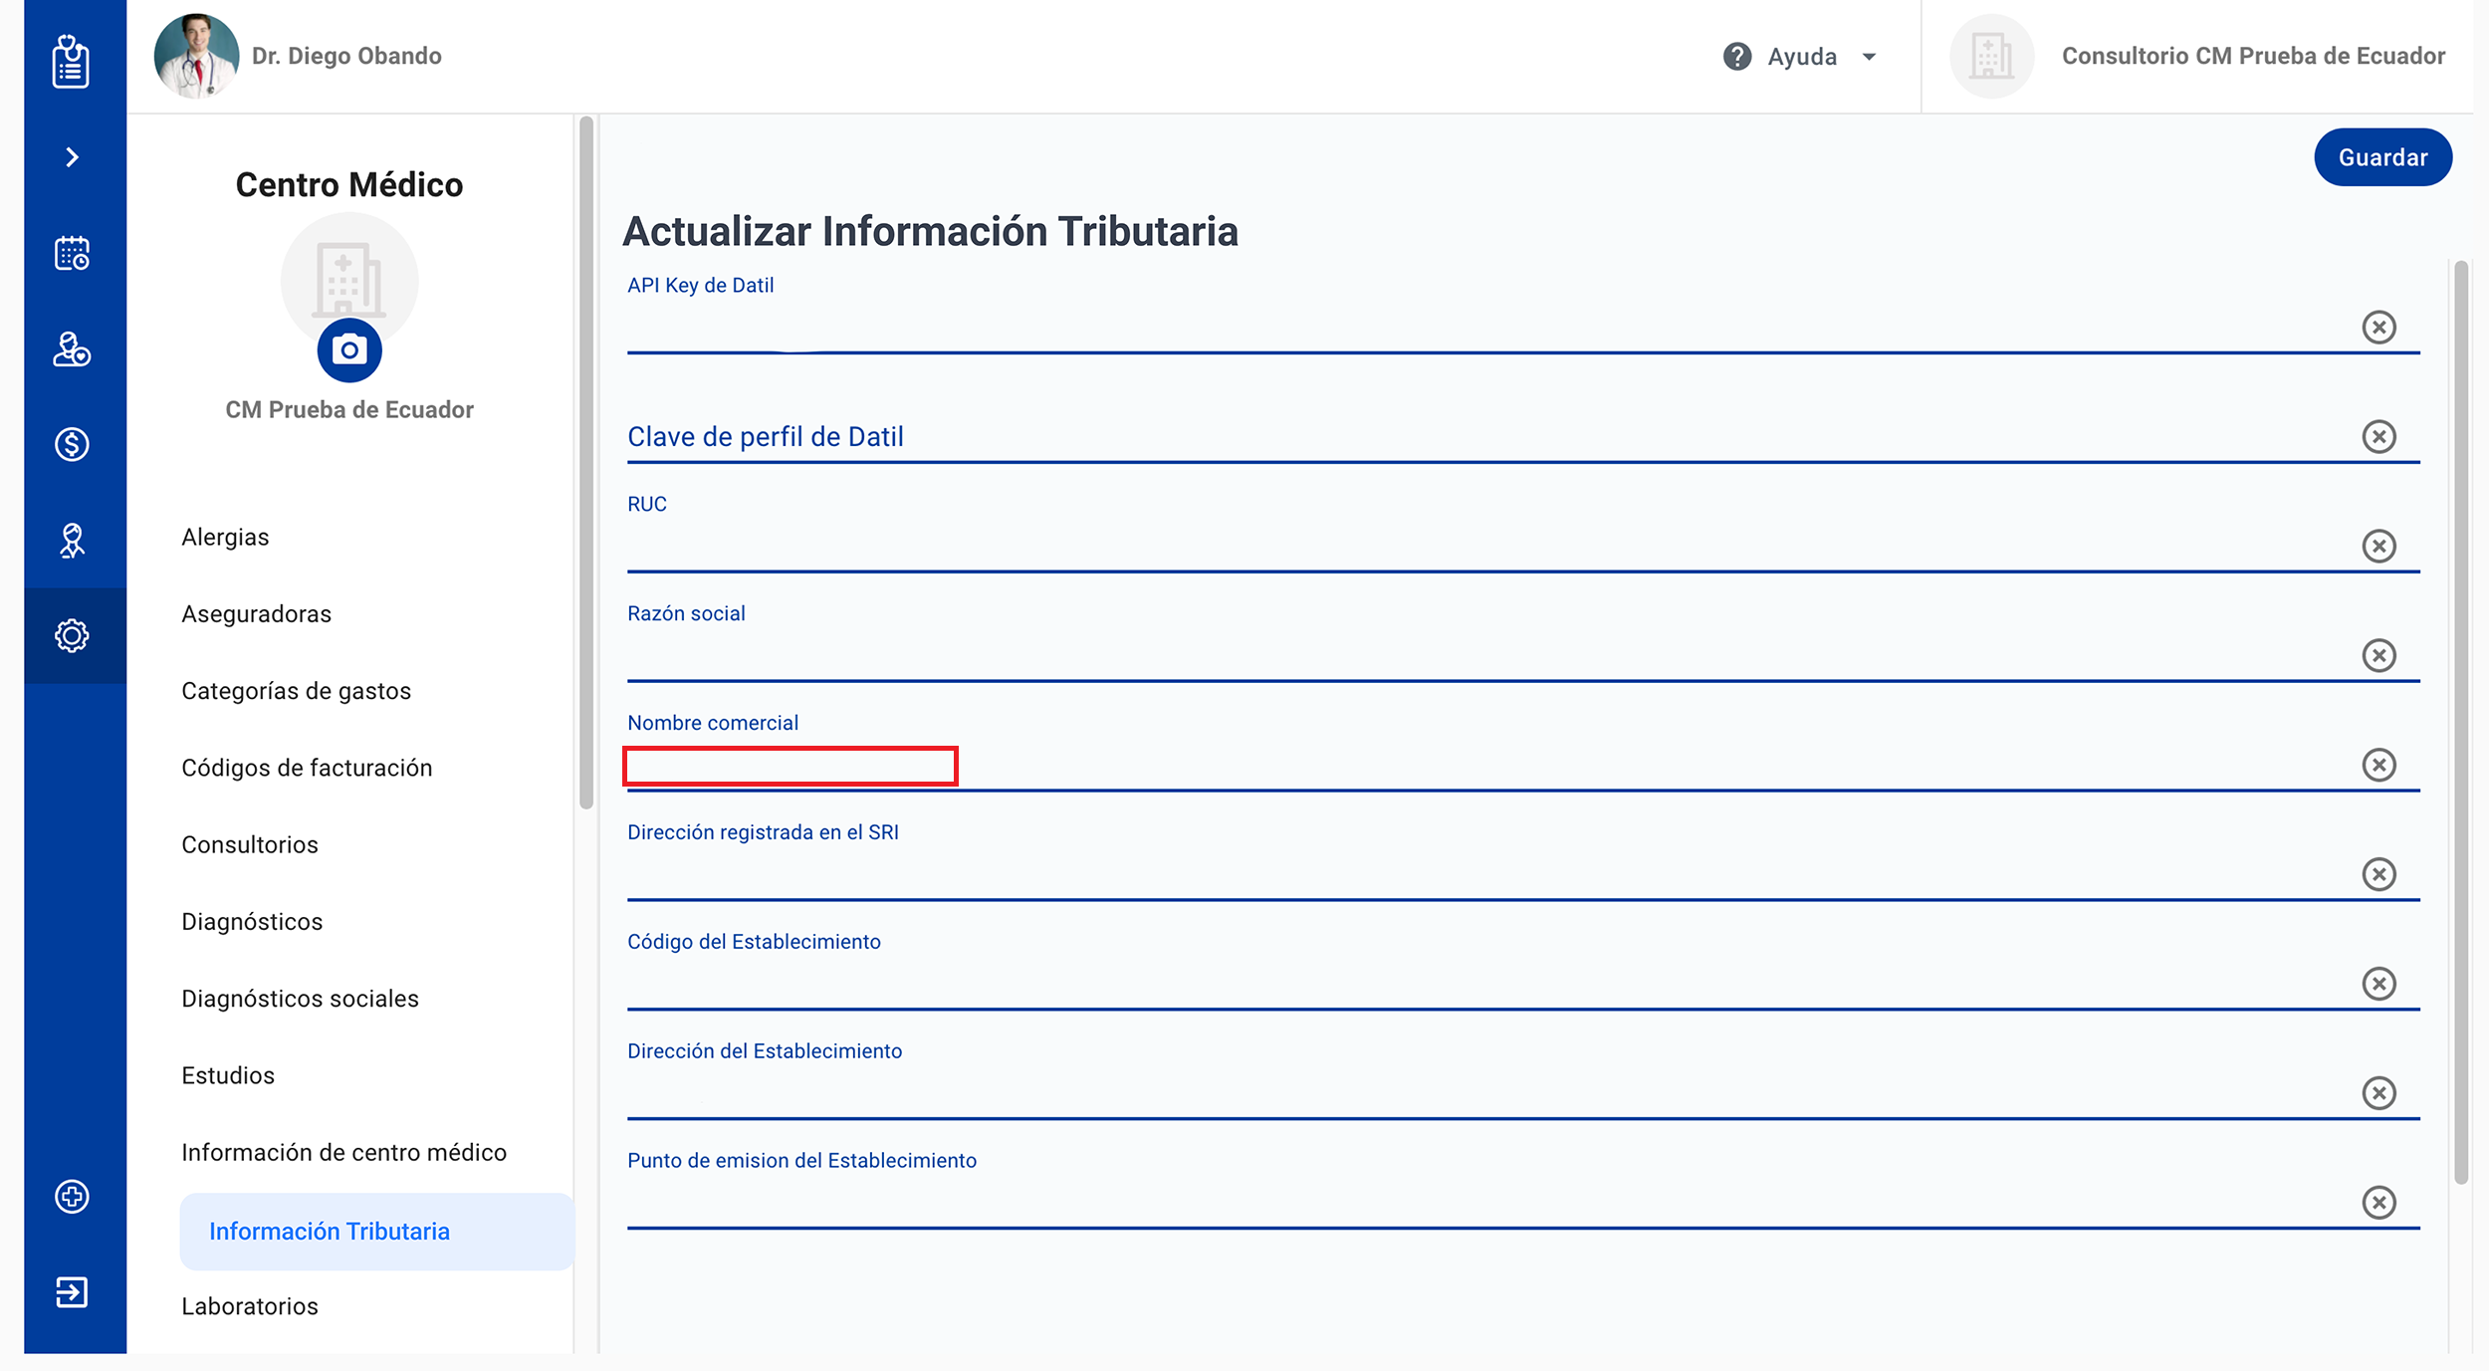Clear the API Key de Datil field
Image resolution: width=2489 pixels, height=1371 pixels.
pyautogui.click(x=2378, y=327)
